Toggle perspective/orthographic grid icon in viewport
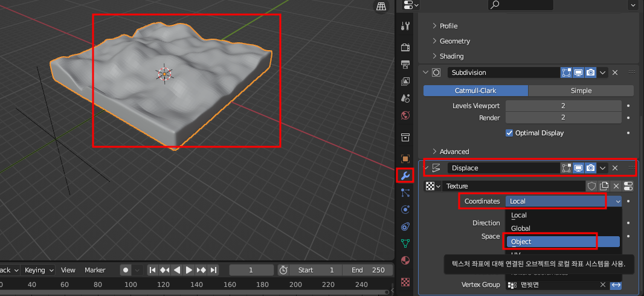Screen dimensions: 644x296 pos(382,6)
